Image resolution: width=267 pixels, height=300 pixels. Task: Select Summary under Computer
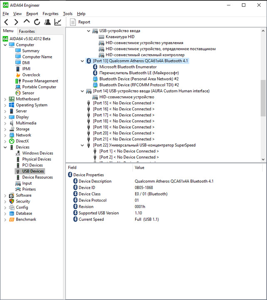click(31, 51)
